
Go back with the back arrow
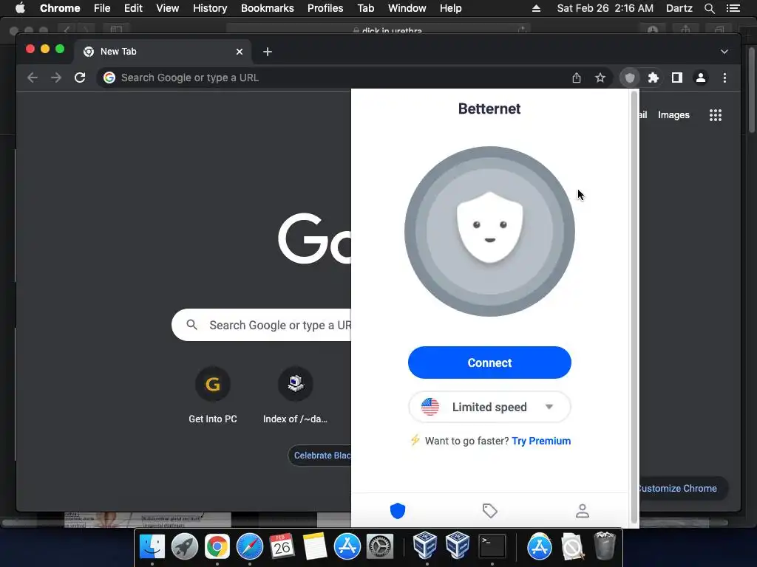(33, 78)
